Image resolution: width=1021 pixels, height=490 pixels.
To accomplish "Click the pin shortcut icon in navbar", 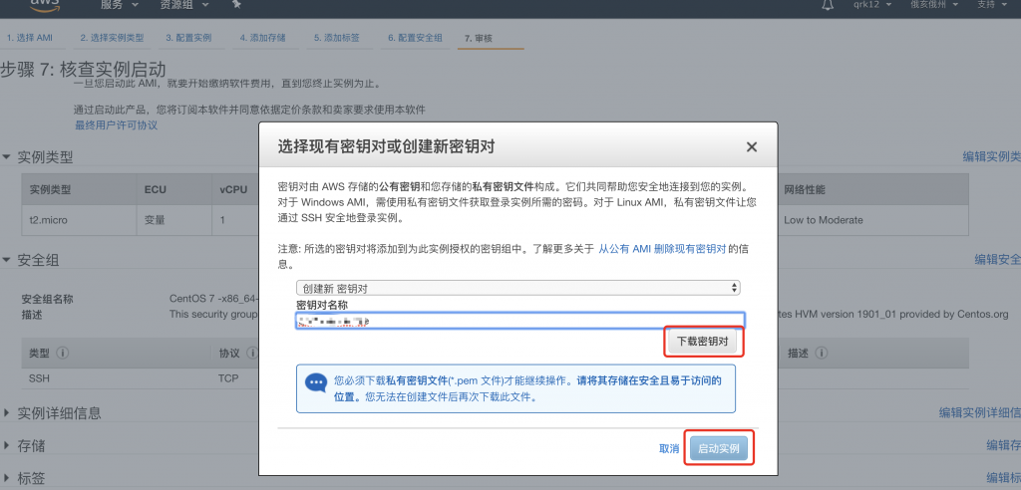I will pyautogui.click(x=236, y=4).
